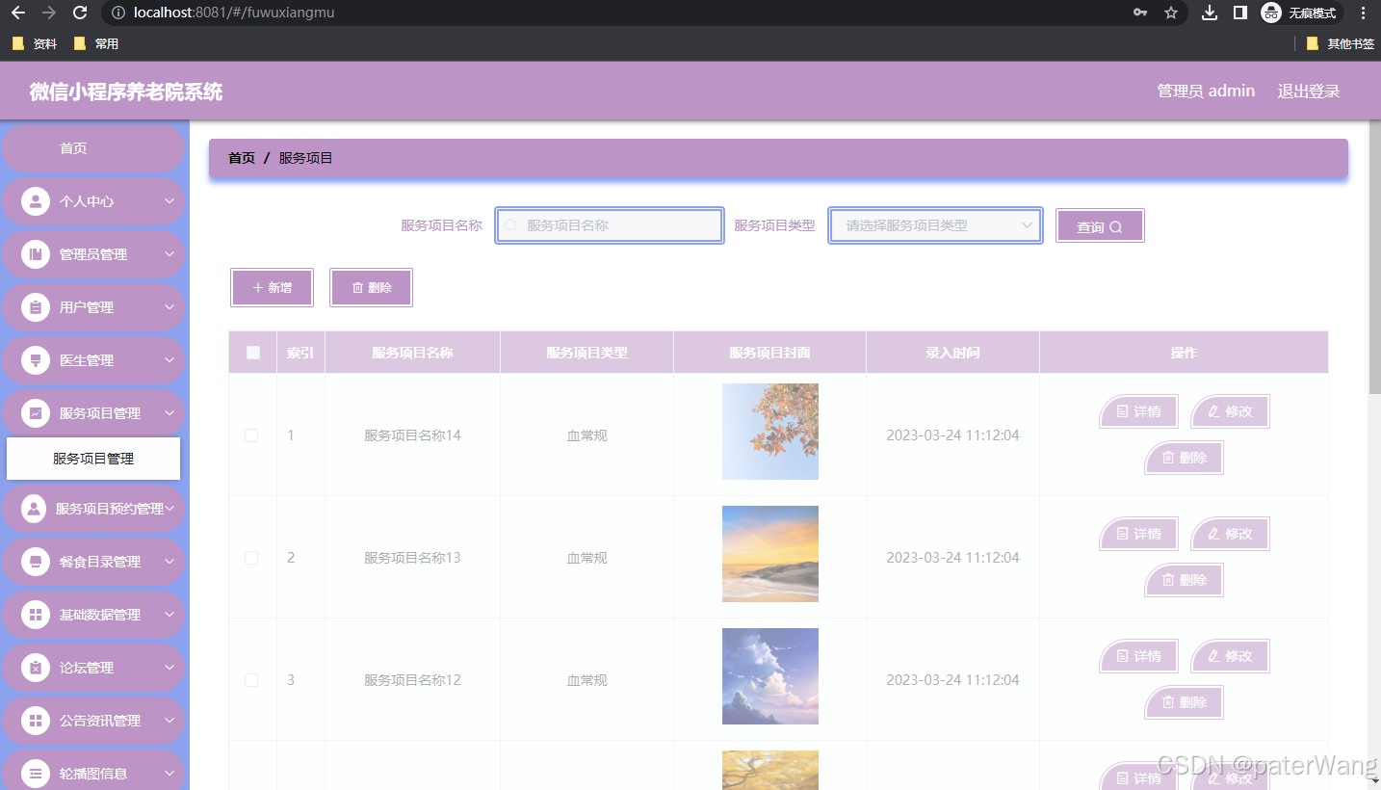
Task: Click the 新增 add button
Action: click(272, 288)
